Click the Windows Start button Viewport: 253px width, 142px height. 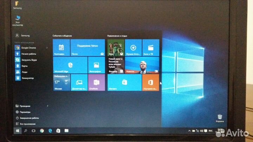[x=18, y=131]
